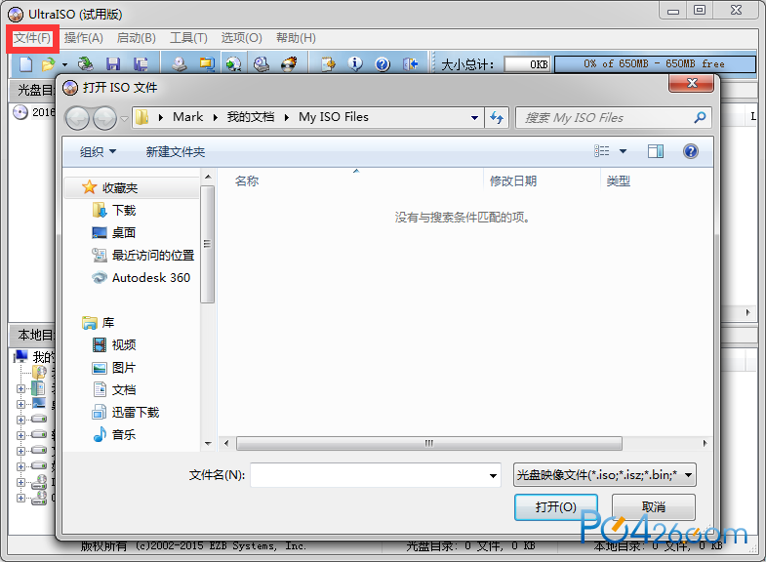The height and width of the screenshot is (562, 766).
Task: Click the change view icon
Action: (602, 151)
